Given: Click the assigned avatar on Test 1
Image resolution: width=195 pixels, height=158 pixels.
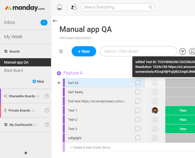Looking at the screenshot, I should click(155, 111).
